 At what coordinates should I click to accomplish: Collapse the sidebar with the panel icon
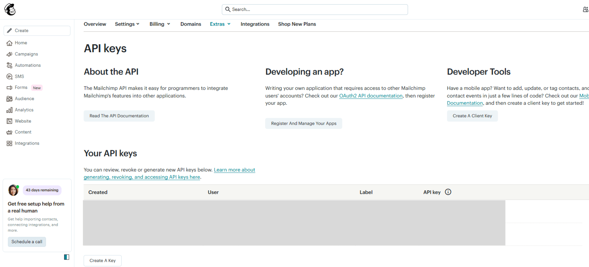click(x=66, y=257)
